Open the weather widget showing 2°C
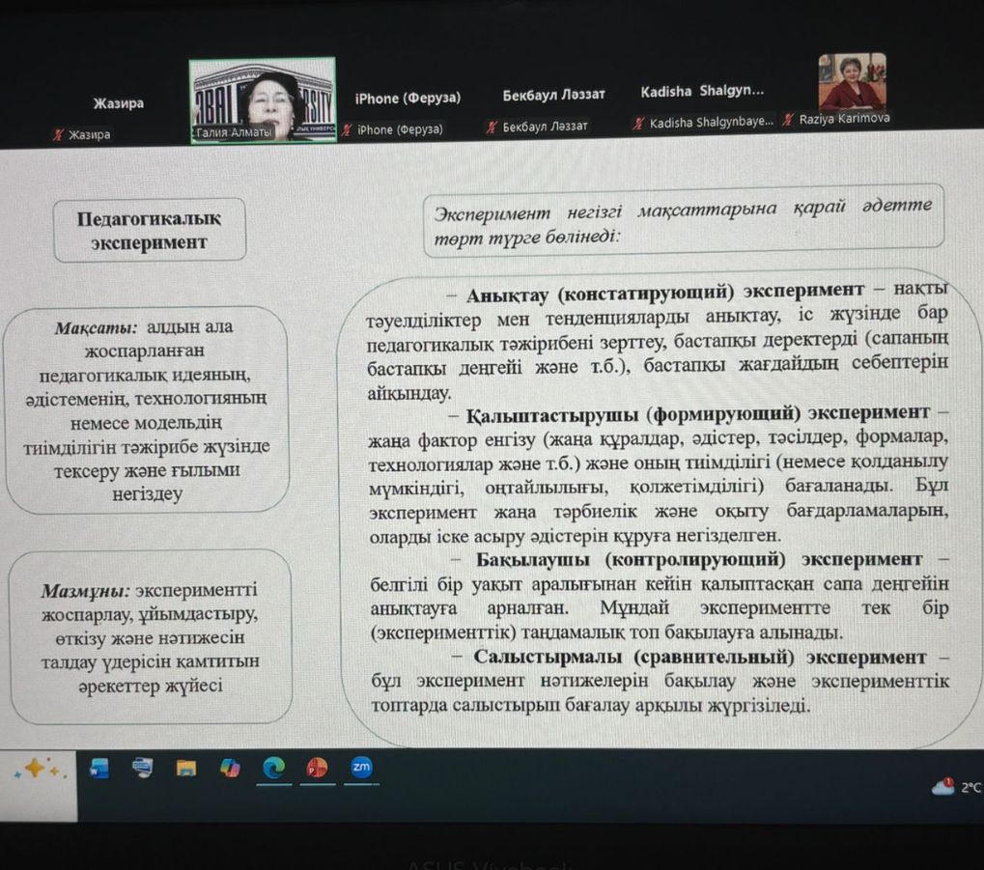 (955, 786)
